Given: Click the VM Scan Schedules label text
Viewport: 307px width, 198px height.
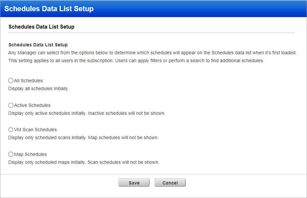Looking at the screenshot, I should pos(35,129).
